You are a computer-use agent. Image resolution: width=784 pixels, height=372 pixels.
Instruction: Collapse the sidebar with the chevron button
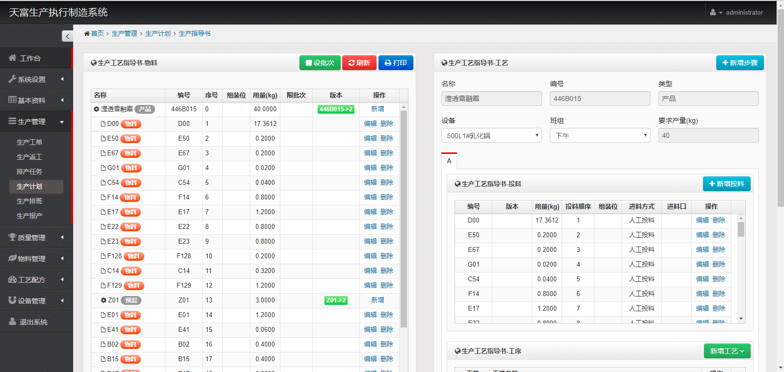(67, 36)
